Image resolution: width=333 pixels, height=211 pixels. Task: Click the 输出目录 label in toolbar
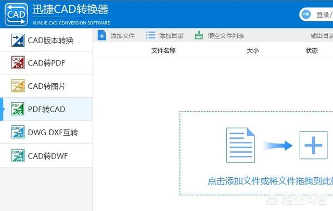coord(322,36)
